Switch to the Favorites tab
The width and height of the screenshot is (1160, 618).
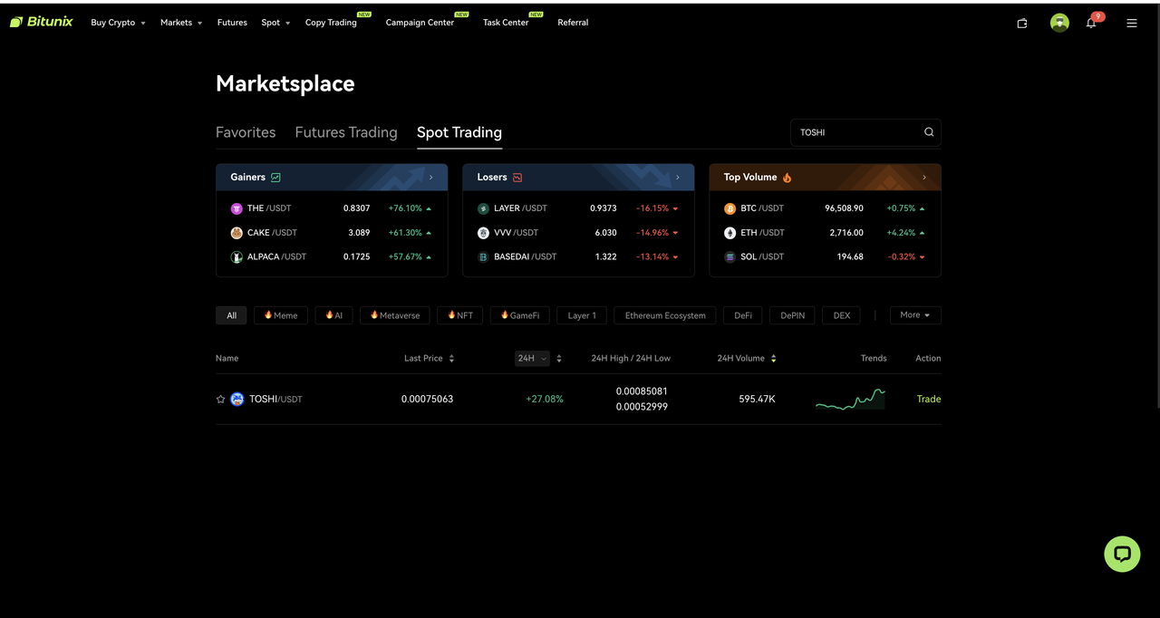point(245,132)
